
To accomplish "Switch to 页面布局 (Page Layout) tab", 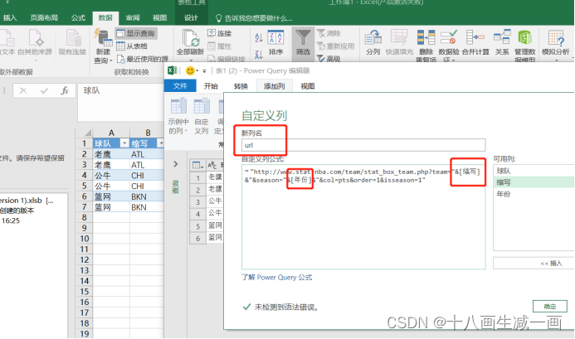I will coord(44,17).
